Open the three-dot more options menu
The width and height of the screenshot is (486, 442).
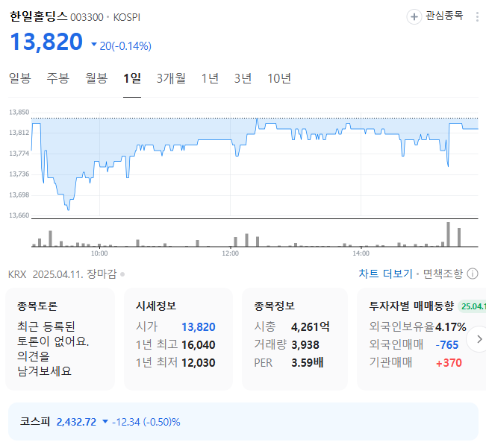point(477,16)
